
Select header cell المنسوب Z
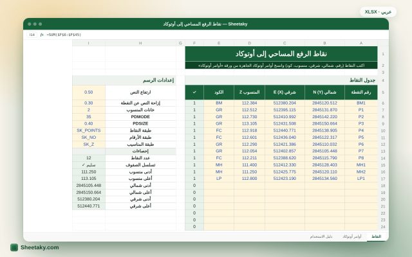(x=249, y=93)
